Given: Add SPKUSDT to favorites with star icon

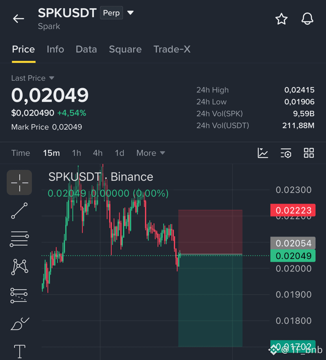Looking at the screenshot, I should click(281, 19).
